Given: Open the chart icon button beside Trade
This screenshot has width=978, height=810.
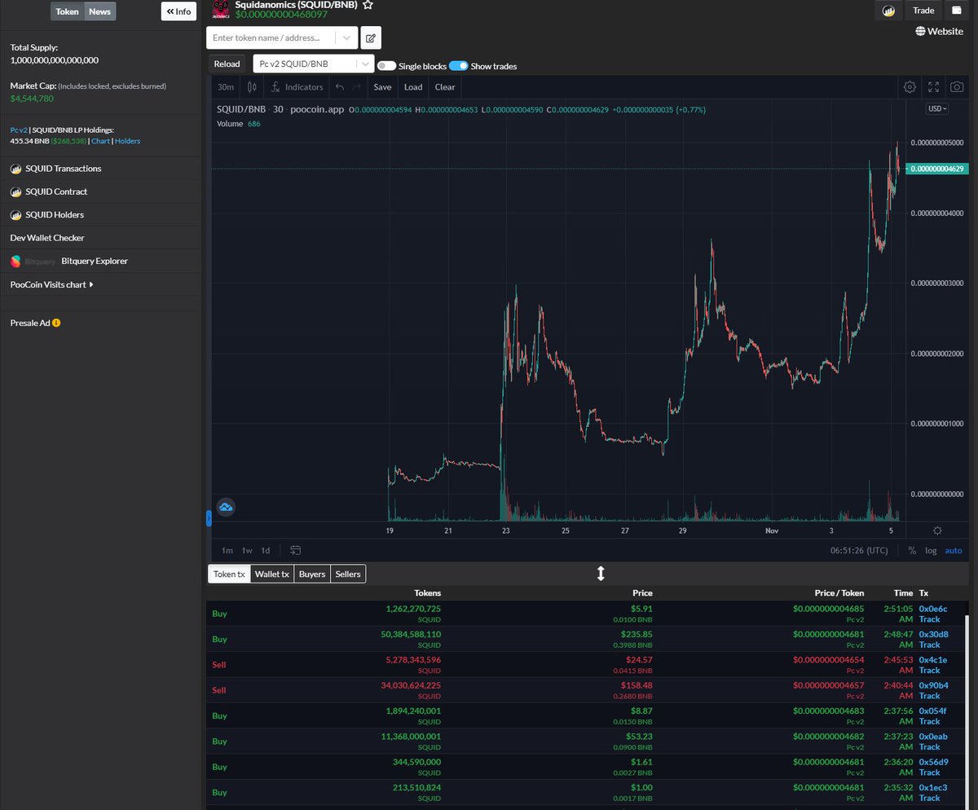Looking at the screenshot, I should [887, 11].
